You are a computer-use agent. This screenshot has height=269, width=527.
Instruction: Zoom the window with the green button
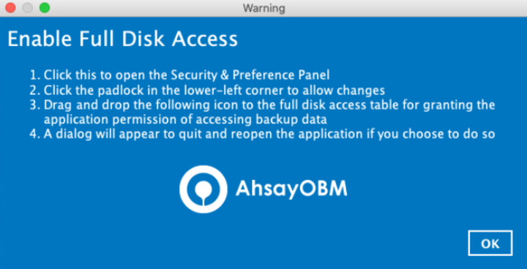45,7
